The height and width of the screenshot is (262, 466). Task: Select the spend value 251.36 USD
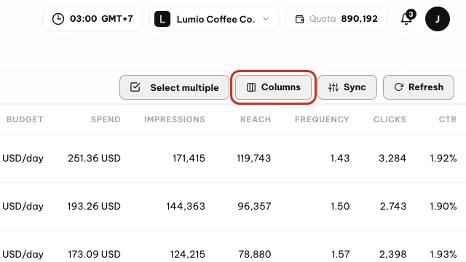[94, 159]
